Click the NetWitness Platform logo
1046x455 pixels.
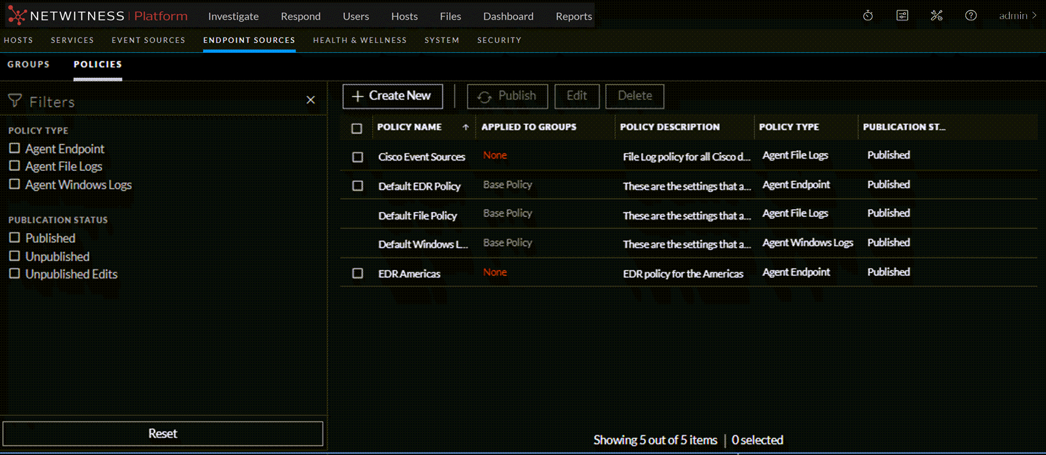98,16
